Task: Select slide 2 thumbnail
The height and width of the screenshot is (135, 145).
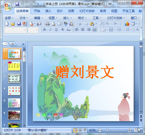Action: pos(14,66)
